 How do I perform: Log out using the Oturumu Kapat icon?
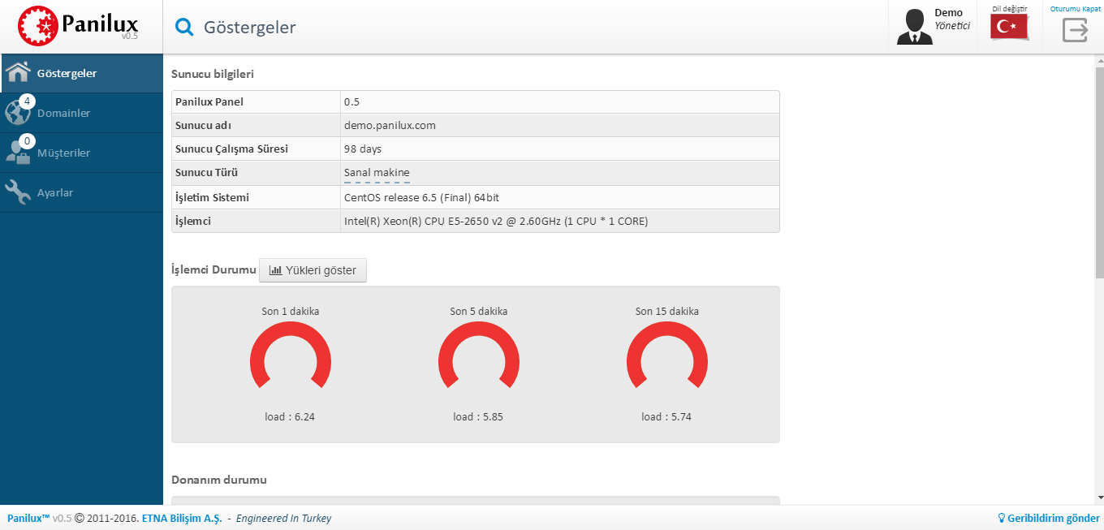(x=1075, y=30)
